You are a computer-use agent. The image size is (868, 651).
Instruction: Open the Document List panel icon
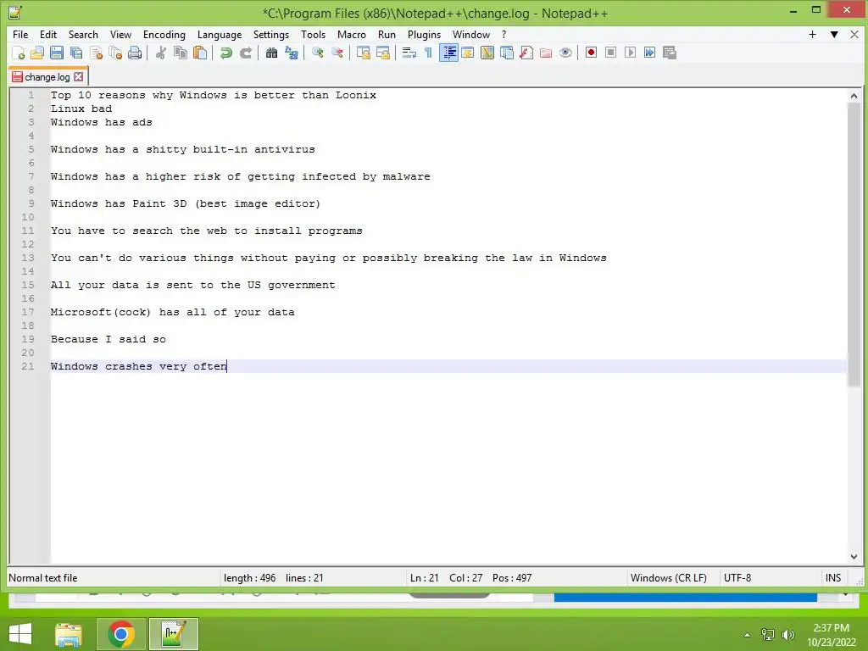[x=507, y=53]
